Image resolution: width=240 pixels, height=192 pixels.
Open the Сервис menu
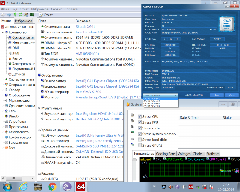57,9
